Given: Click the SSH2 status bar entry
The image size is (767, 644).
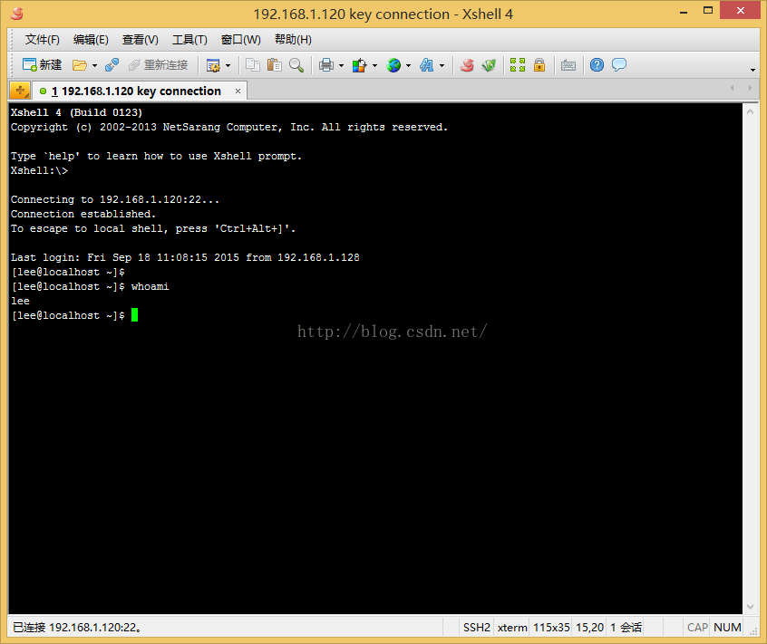Looking at the screenshot, I should click(477, 628).
